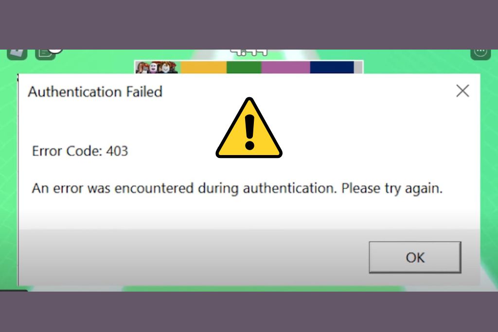Close the Authentication Failed dialog with X
The image size is (498, 332).
(x=462, y=91)
